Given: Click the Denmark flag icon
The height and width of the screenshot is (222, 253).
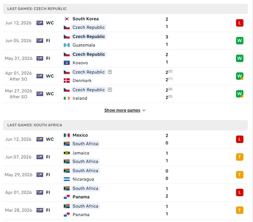Looking at the screenshot, I should (x=67, y=81).
